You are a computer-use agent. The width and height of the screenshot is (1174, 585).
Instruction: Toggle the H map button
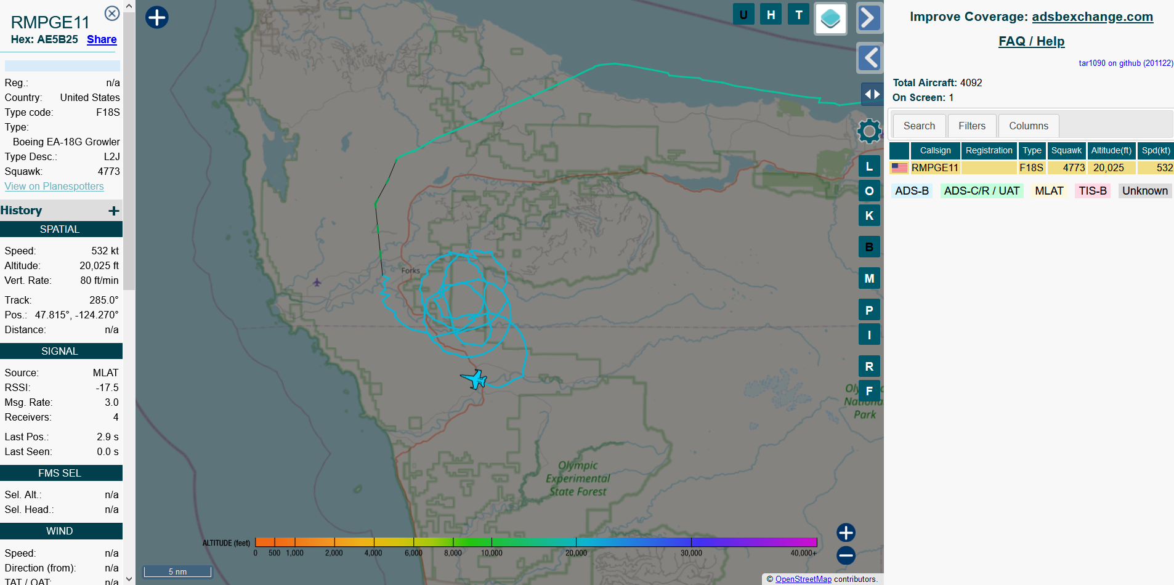click(x=771, y=14)
